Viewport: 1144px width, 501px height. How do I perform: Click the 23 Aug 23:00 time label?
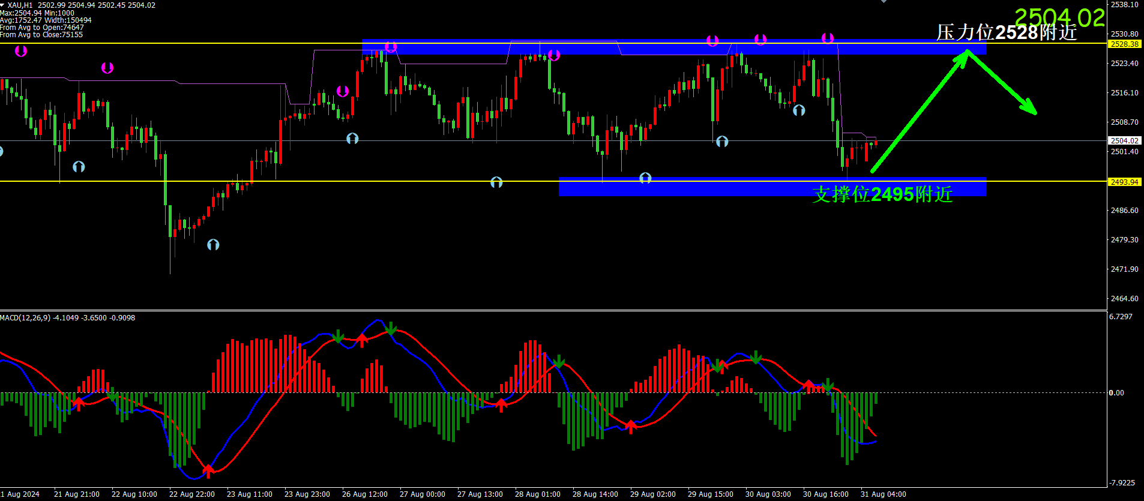(307, 494)
